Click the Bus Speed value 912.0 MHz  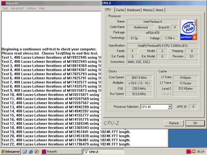(139, 94)
